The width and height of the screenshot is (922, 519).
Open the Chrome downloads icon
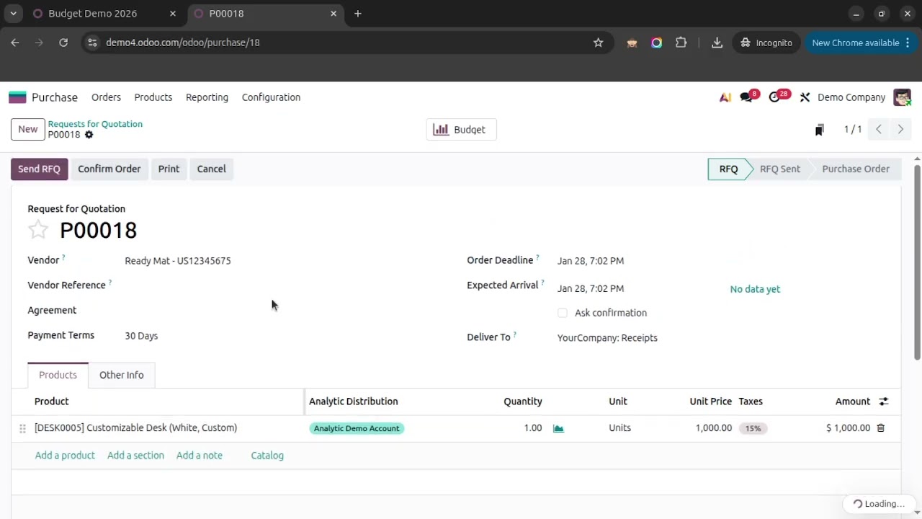tap(717, 43)
